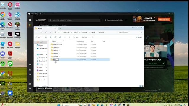
Task: Refresh the Explorer folder view
Action: 50,32
